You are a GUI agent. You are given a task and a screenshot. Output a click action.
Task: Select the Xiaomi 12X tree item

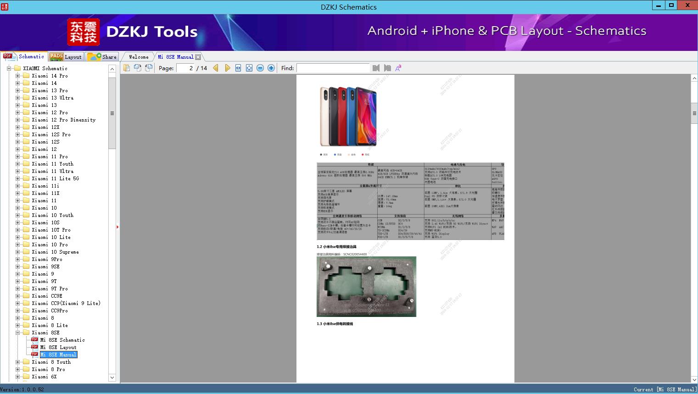click(x=46, y=127)
